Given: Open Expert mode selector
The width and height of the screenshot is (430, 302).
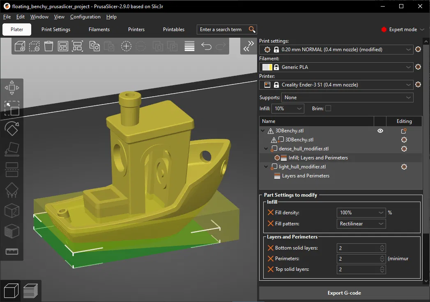Looking at the screenshot, I should pyautogui.click(x=402, y=29).
